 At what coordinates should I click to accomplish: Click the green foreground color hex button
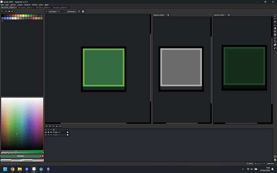(x=21, y=156)
